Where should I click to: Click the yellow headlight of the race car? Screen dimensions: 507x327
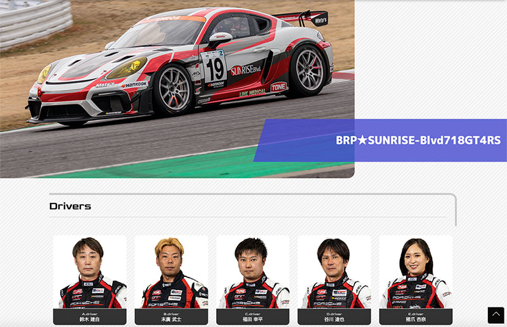tap(127, 68)
